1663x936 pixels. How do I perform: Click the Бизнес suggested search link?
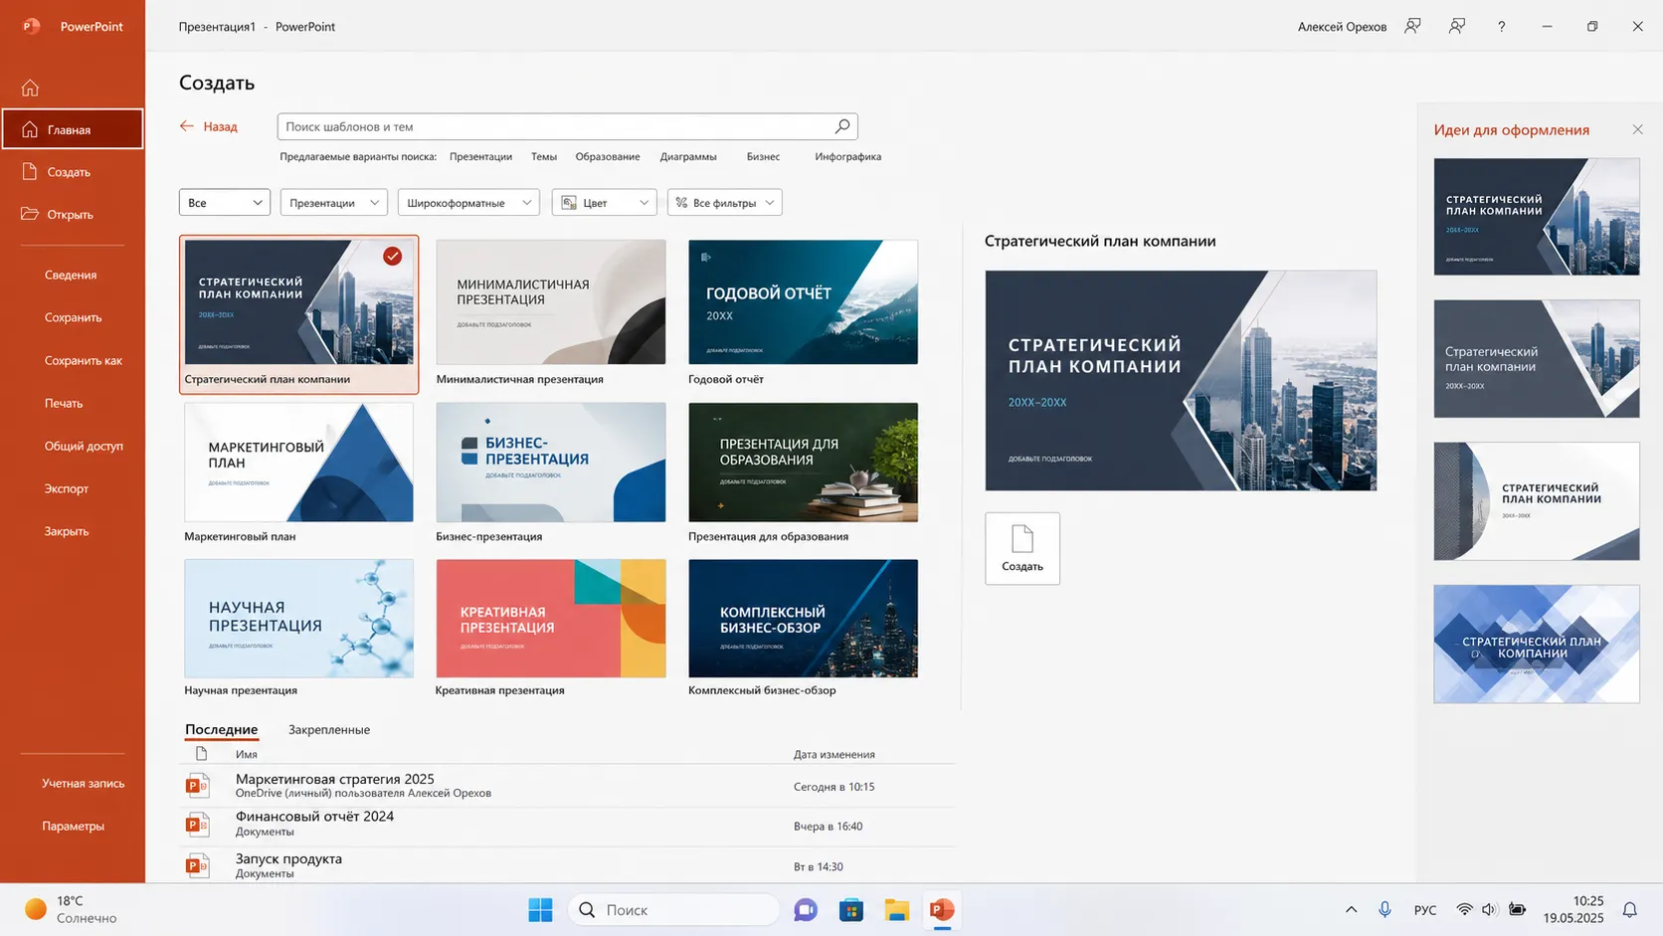[x=764, y=156]
